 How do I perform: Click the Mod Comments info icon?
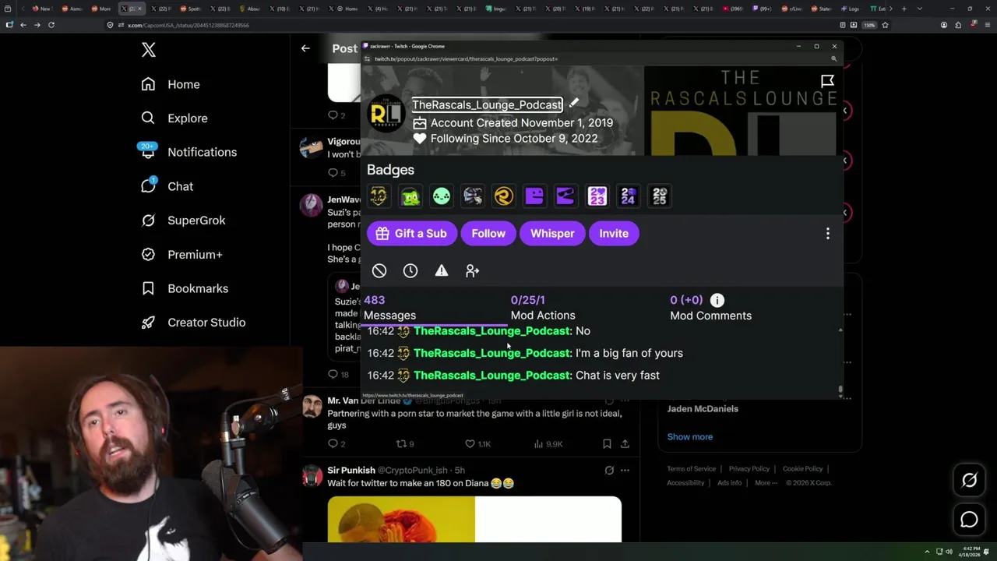[717, 300]
